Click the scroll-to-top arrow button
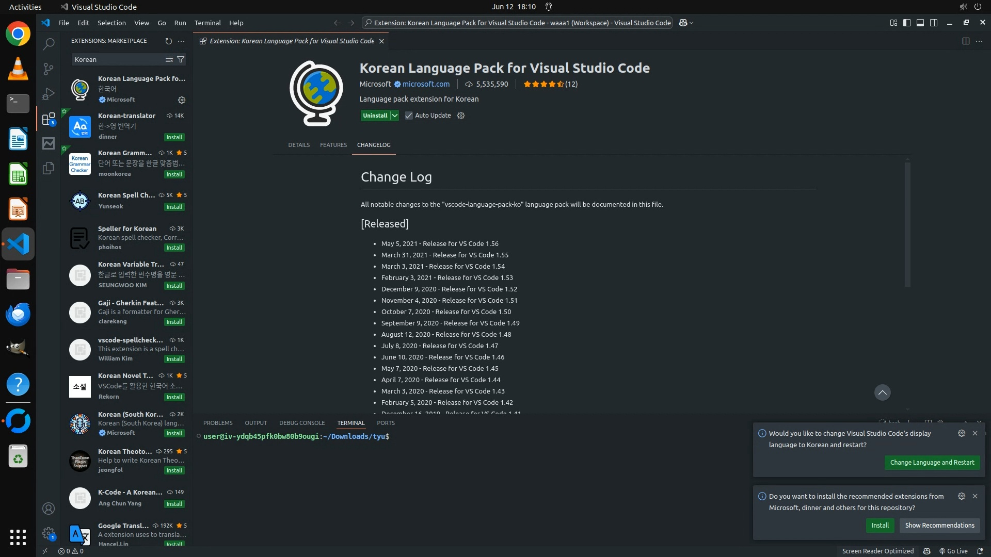 (882, 392)
